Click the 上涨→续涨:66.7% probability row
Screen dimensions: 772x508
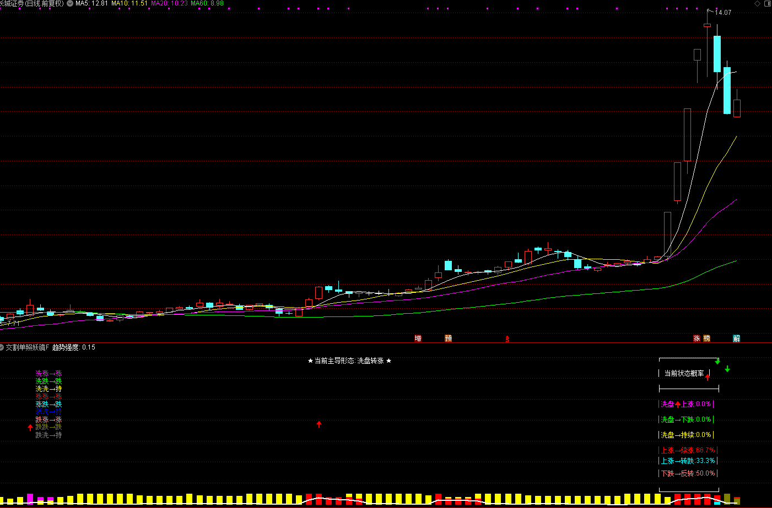[688, 450]
